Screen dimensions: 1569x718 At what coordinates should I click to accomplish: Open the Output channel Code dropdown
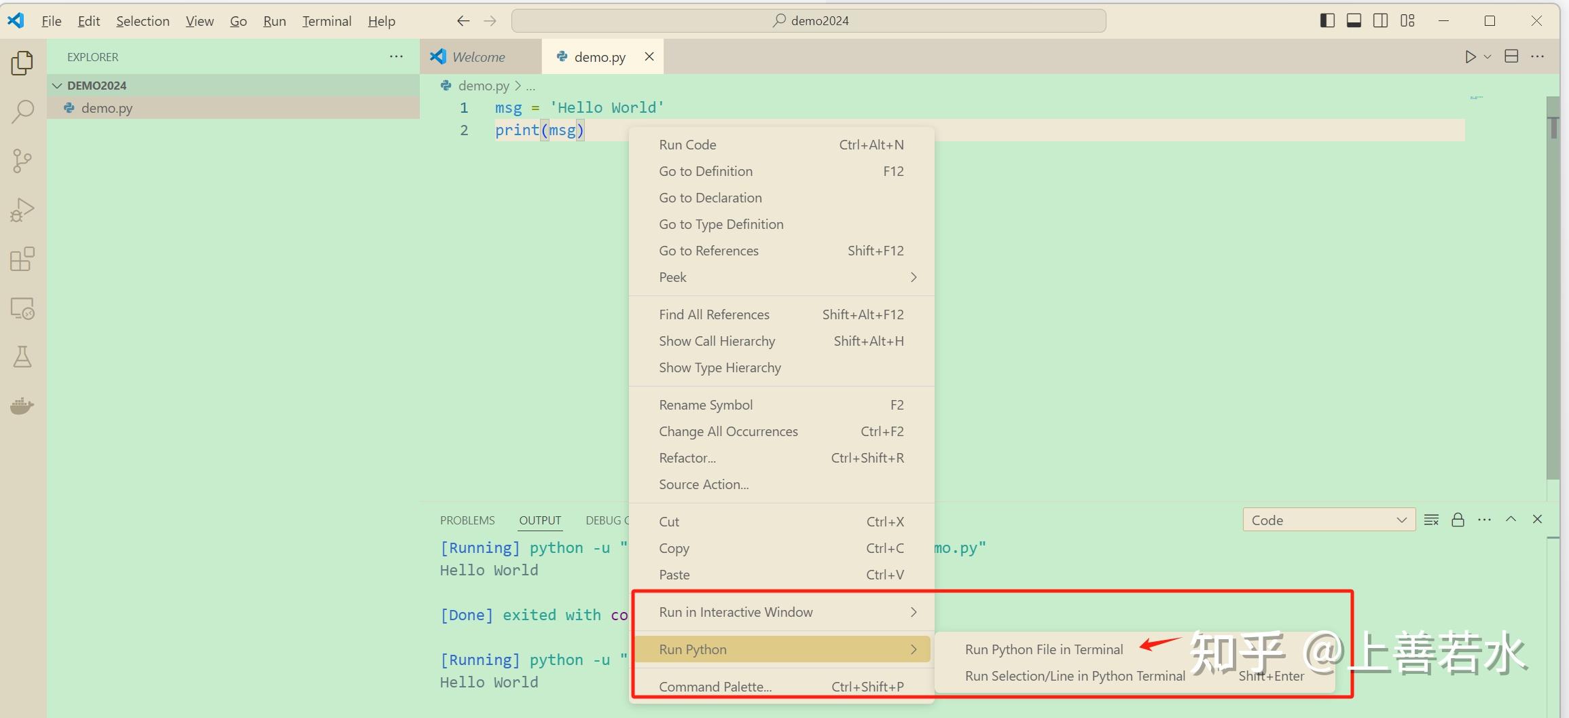click(1329, 520)
